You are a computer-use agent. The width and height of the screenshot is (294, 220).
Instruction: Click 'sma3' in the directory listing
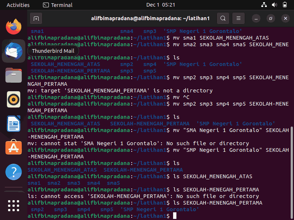click(74, 183)
